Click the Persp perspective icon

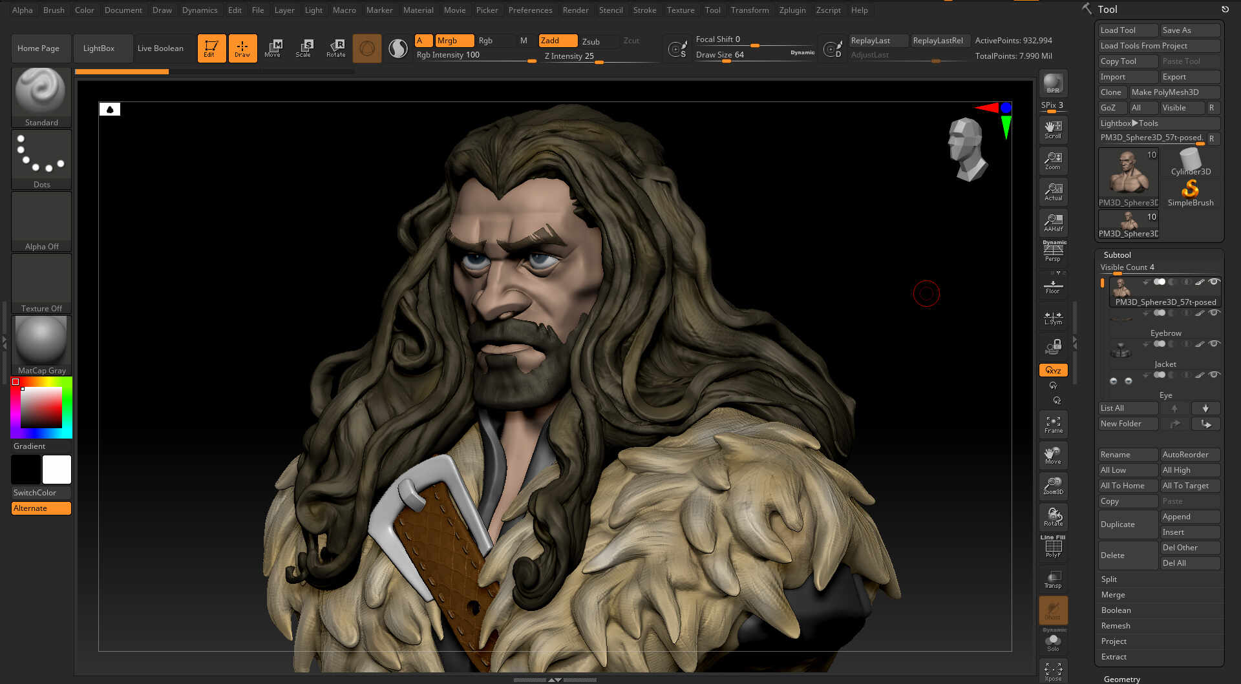click(x=1053, y=251)
